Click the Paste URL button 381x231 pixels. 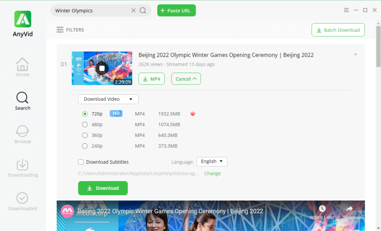(176, 10)
